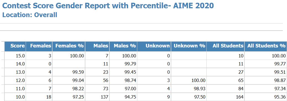
Task: Click the All Students column header
Action: point(225,46)
